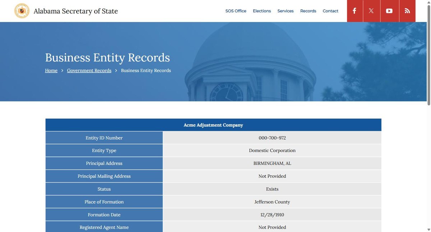Click the Alabama state seal logo
431x232 pixels.
click(x=22, y=11)
